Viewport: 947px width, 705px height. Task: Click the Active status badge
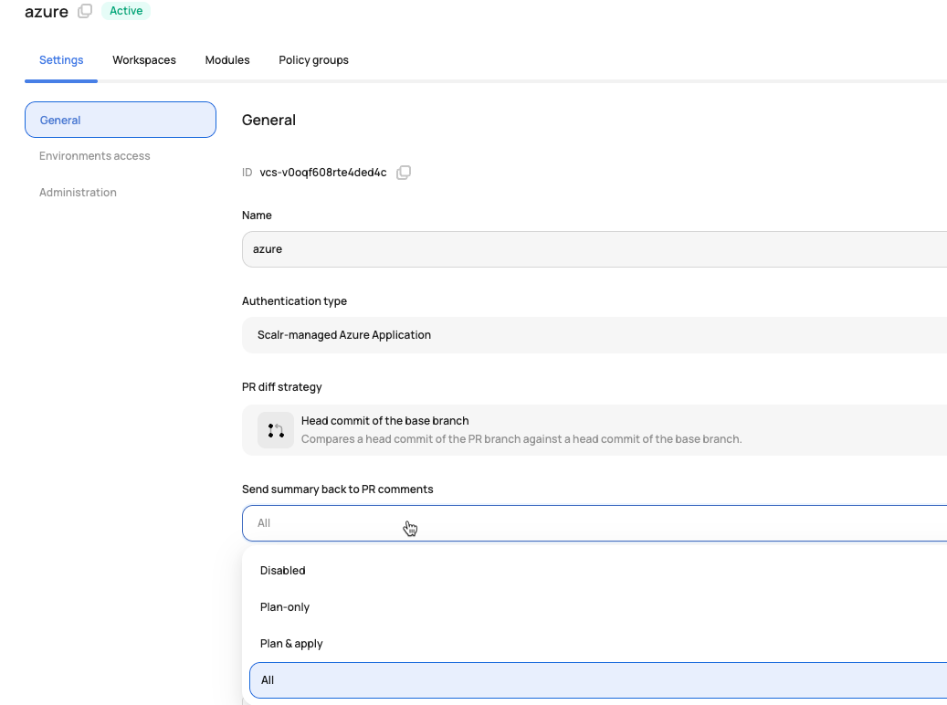coord(126,11)
